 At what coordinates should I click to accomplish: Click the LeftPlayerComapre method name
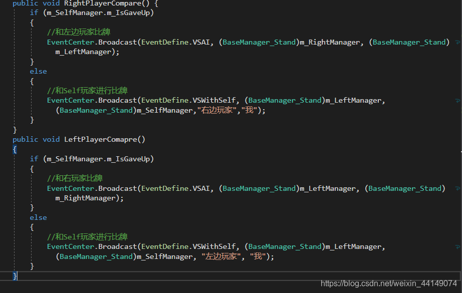101,139
